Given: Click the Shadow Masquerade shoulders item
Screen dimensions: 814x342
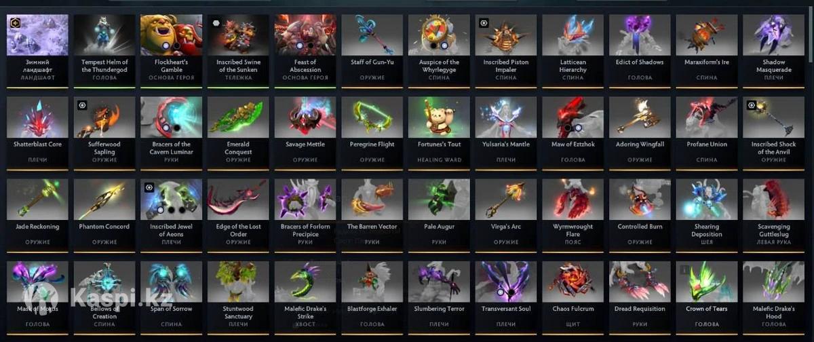Looking at the screenshot, I should click(774, 48).
